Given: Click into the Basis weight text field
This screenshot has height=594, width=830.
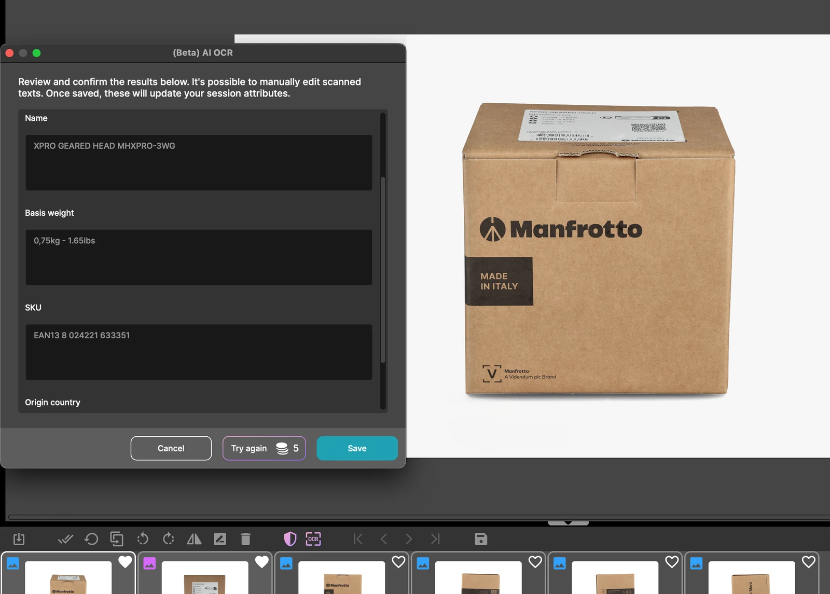Looking at the screenshot, I should tap(199, 257).
